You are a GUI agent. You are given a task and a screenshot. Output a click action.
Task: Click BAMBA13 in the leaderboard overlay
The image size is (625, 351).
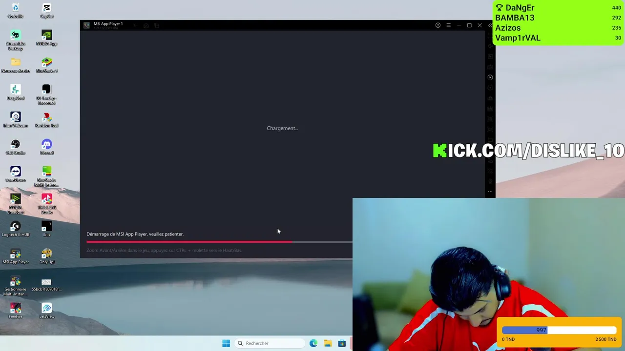click(515, 18)
